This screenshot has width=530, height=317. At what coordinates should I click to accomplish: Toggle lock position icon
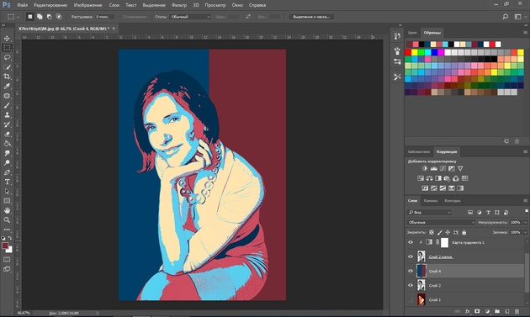448,232
